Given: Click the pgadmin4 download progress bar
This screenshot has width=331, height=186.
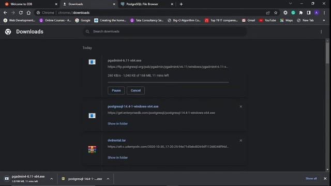Looking at the screenshot, I should (168, 82).
